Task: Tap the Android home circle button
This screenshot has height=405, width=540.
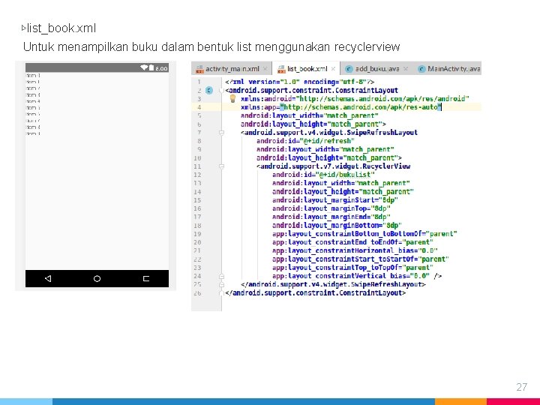Action: 97,278
